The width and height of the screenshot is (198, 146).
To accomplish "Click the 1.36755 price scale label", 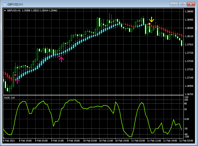I will (189, 94).
